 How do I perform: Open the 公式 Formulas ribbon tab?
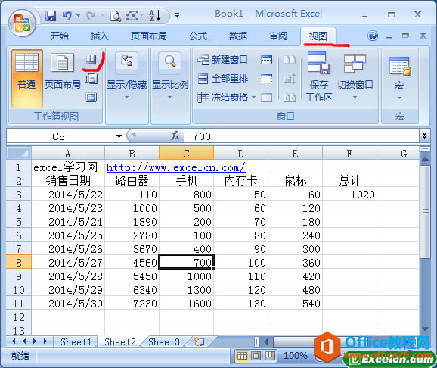tap(198, 36)
